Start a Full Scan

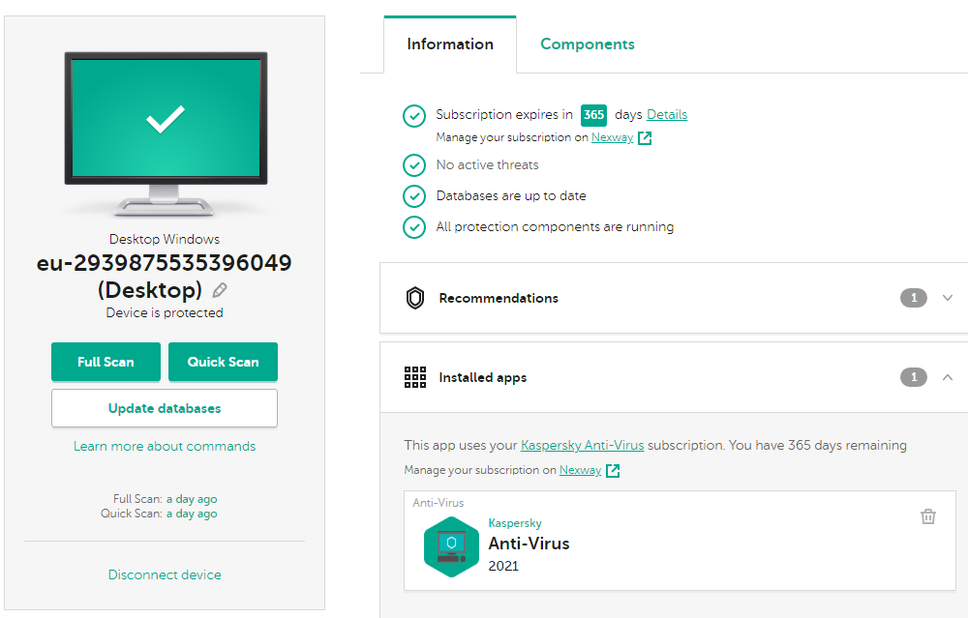(106, 362)
